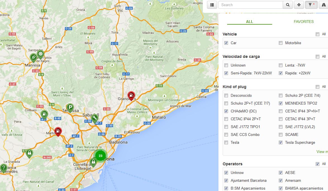Click into the Search field
This screenshot has height=191, width=328.
tap(250, 5)
